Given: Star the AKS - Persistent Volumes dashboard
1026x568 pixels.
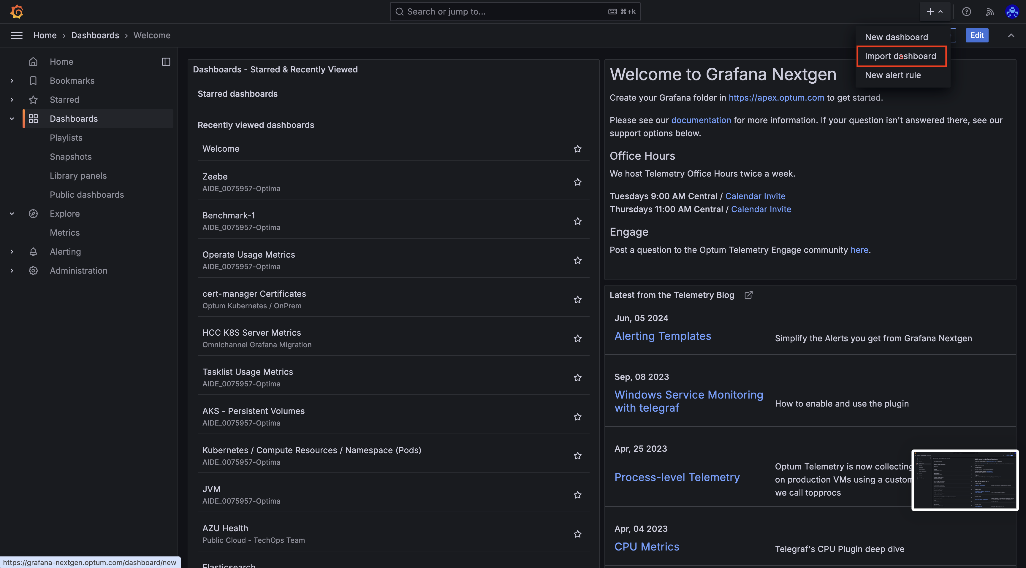Looking at the screenshot, I should [577, 417].
